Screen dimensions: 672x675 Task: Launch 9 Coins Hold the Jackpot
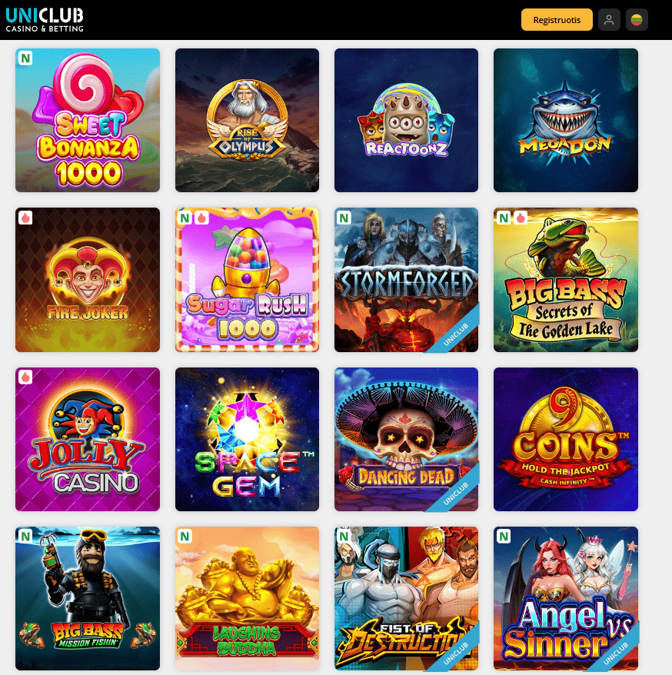[566, 439]
